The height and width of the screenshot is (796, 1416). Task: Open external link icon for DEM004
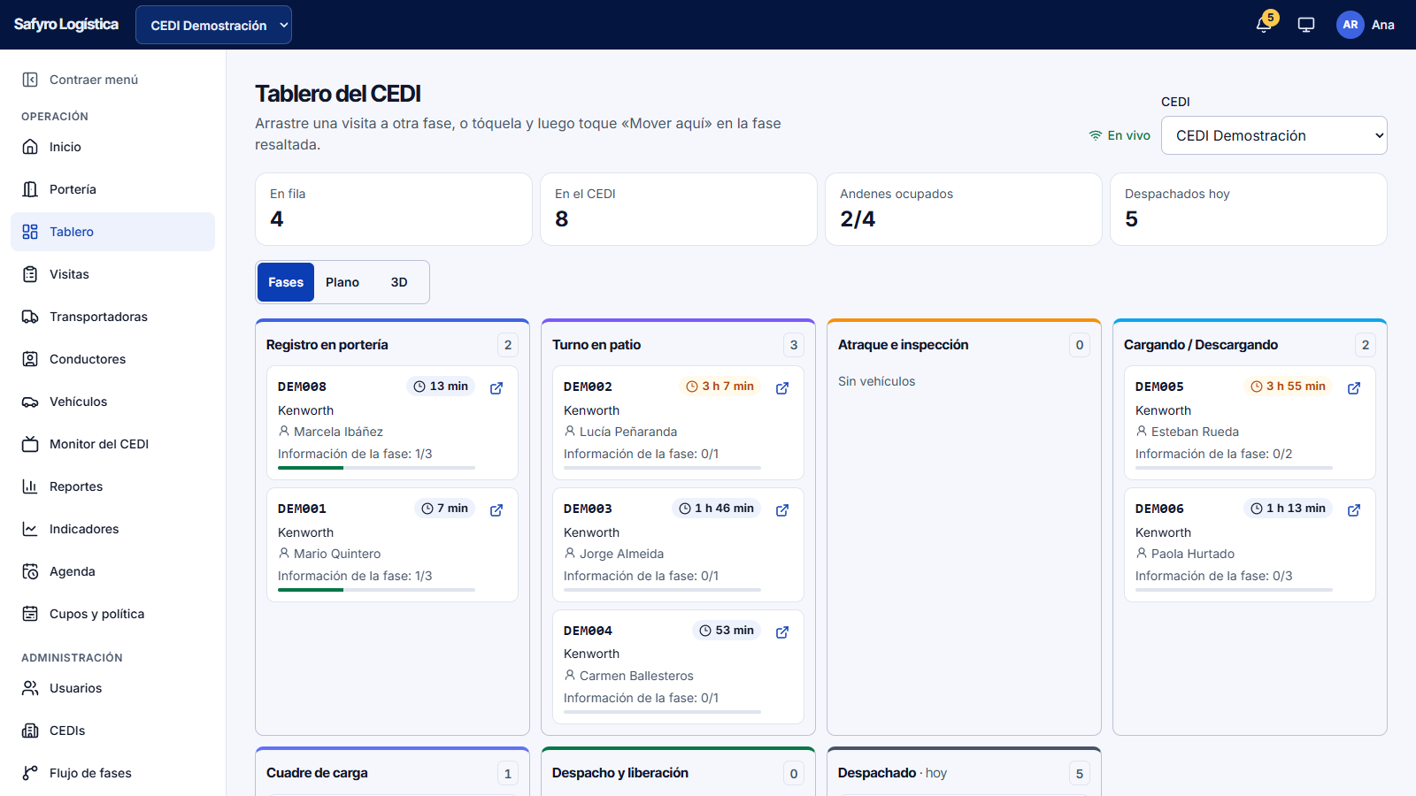click(782, 632)
